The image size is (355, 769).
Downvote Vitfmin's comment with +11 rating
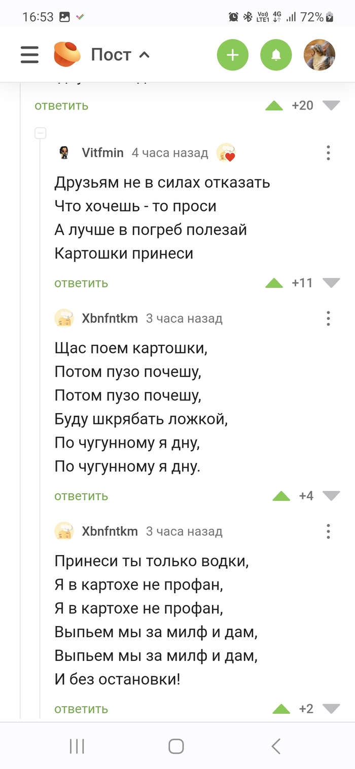click(x=331, y=283)
